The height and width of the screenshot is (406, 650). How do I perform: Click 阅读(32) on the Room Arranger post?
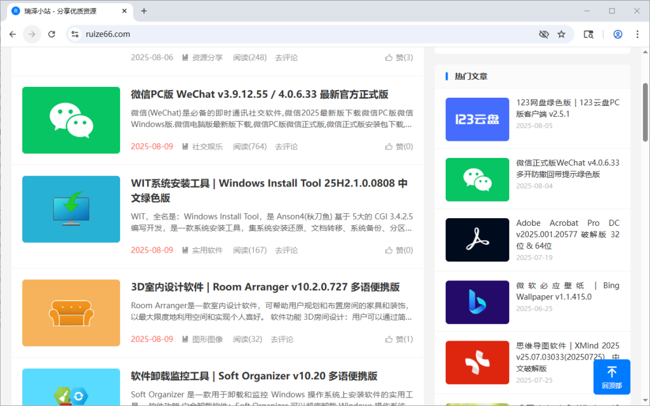(248, 339)
